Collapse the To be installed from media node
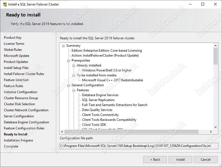 [74, 75]
